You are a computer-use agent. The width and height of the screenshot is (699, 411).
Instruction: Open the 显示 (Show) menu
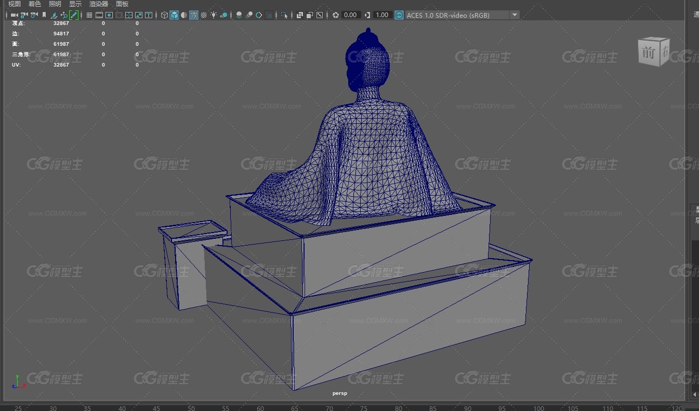(75, 4)
